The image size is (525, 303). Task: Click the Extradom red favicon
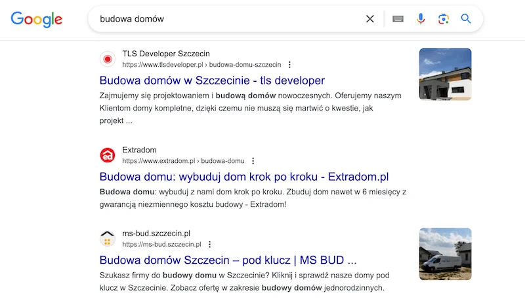(x=108, y=155)
